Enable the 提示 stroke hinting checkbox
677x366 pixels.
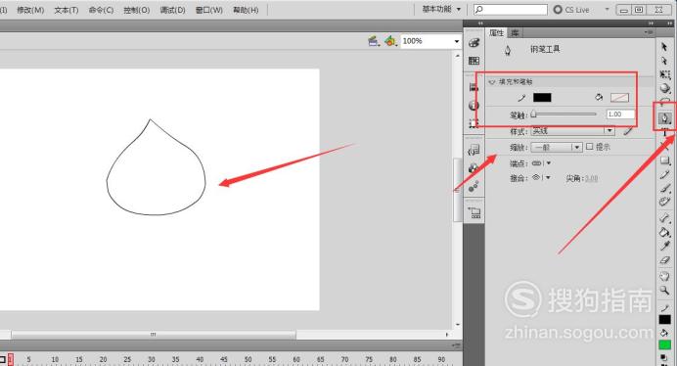(590, 147)
